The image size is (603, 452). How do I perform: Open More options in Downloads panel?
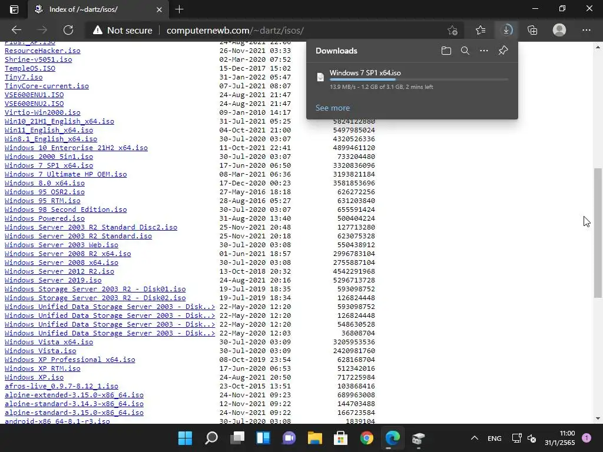484,51
